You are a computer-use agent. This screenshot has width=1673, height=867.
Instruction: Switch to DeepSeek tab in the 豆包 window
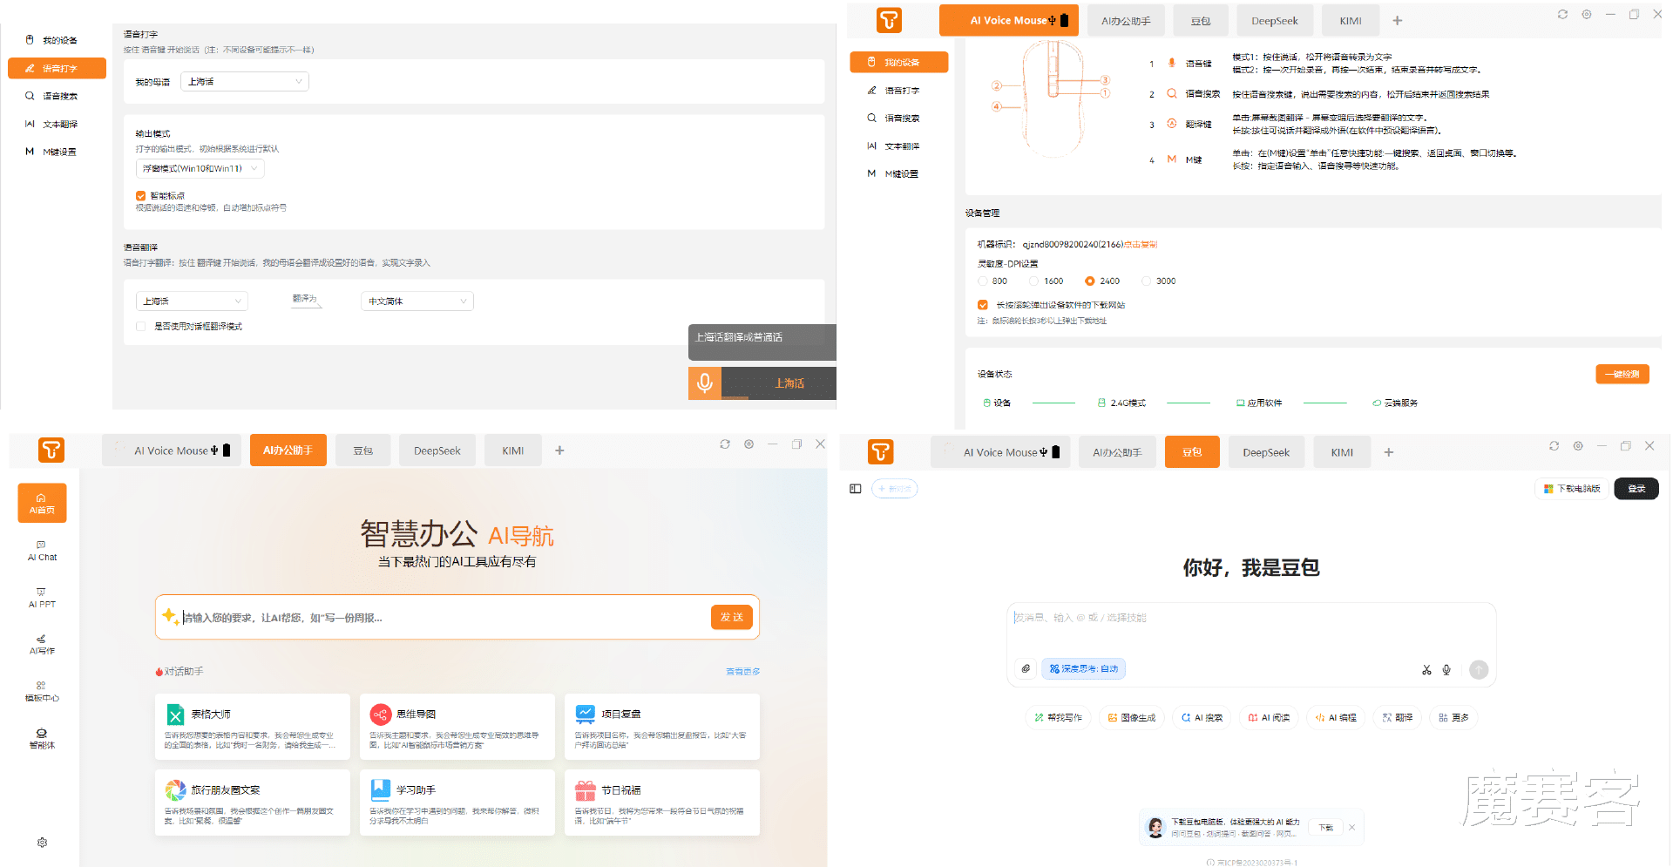pos(1265,452)
